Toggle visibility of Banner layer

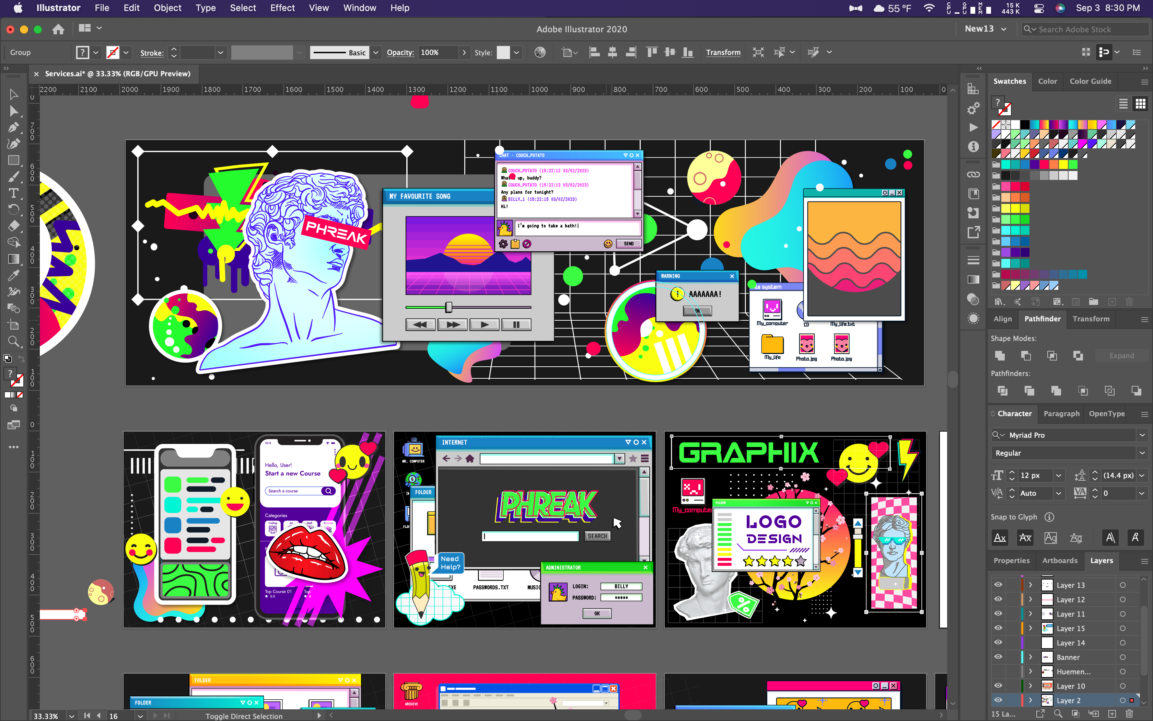coord(998,656)
